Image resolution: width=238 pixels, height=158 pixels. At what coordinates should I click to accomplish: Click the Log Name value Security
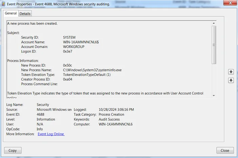coord(43,105)
